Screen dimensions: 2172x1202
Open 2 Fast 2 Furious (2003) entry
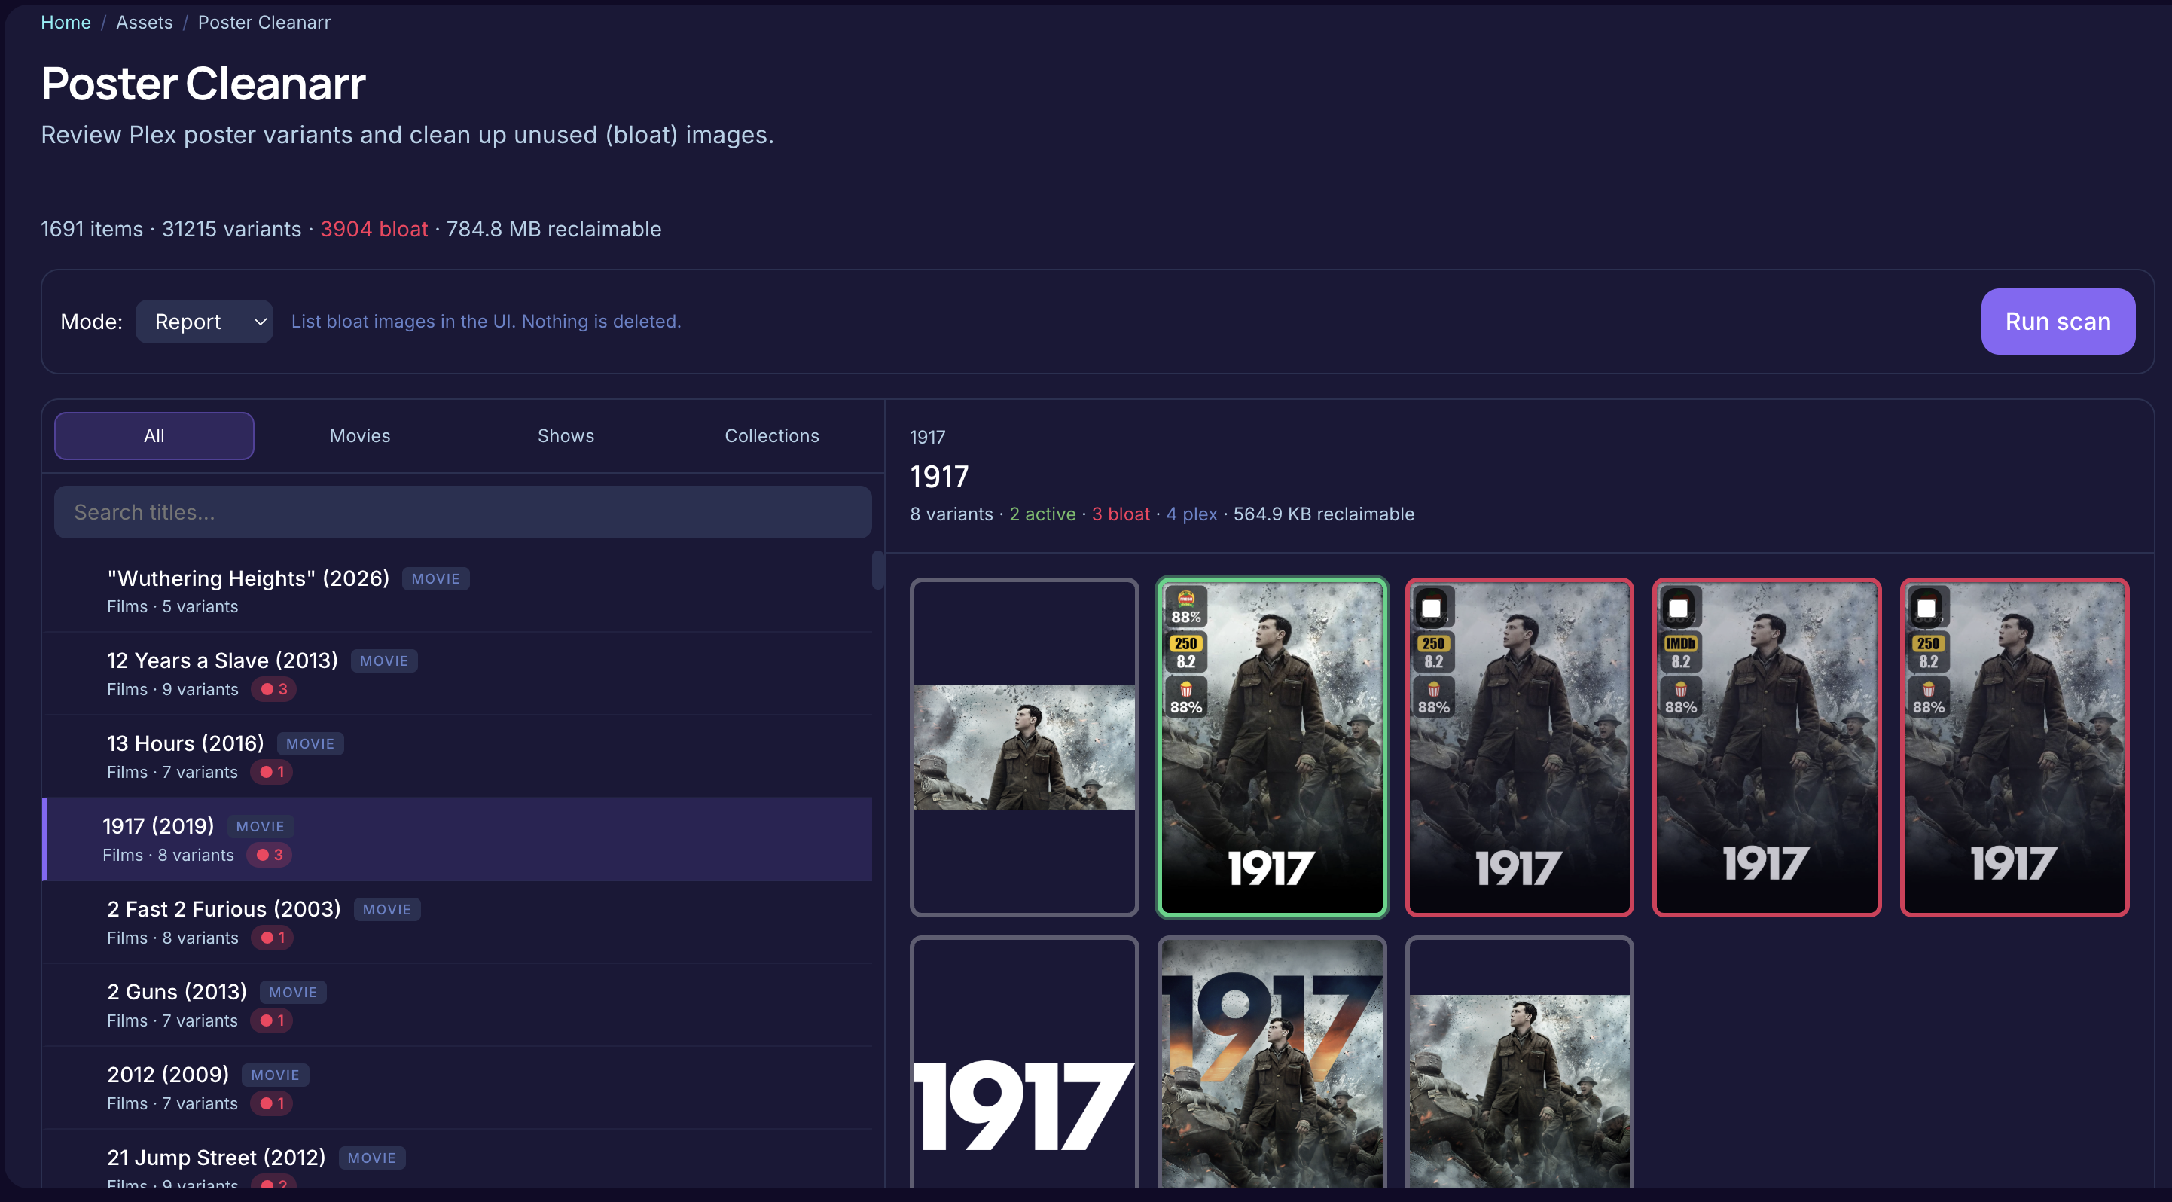tap(458, 921)
